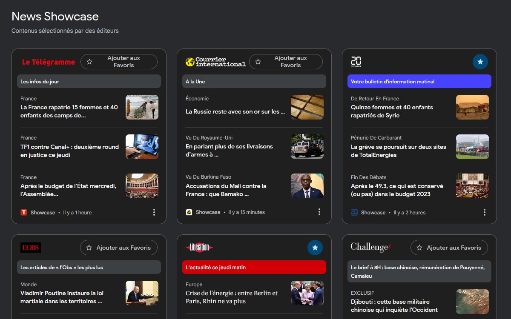Open the three-dot menu on Le Télégramme card

[154, 212]
